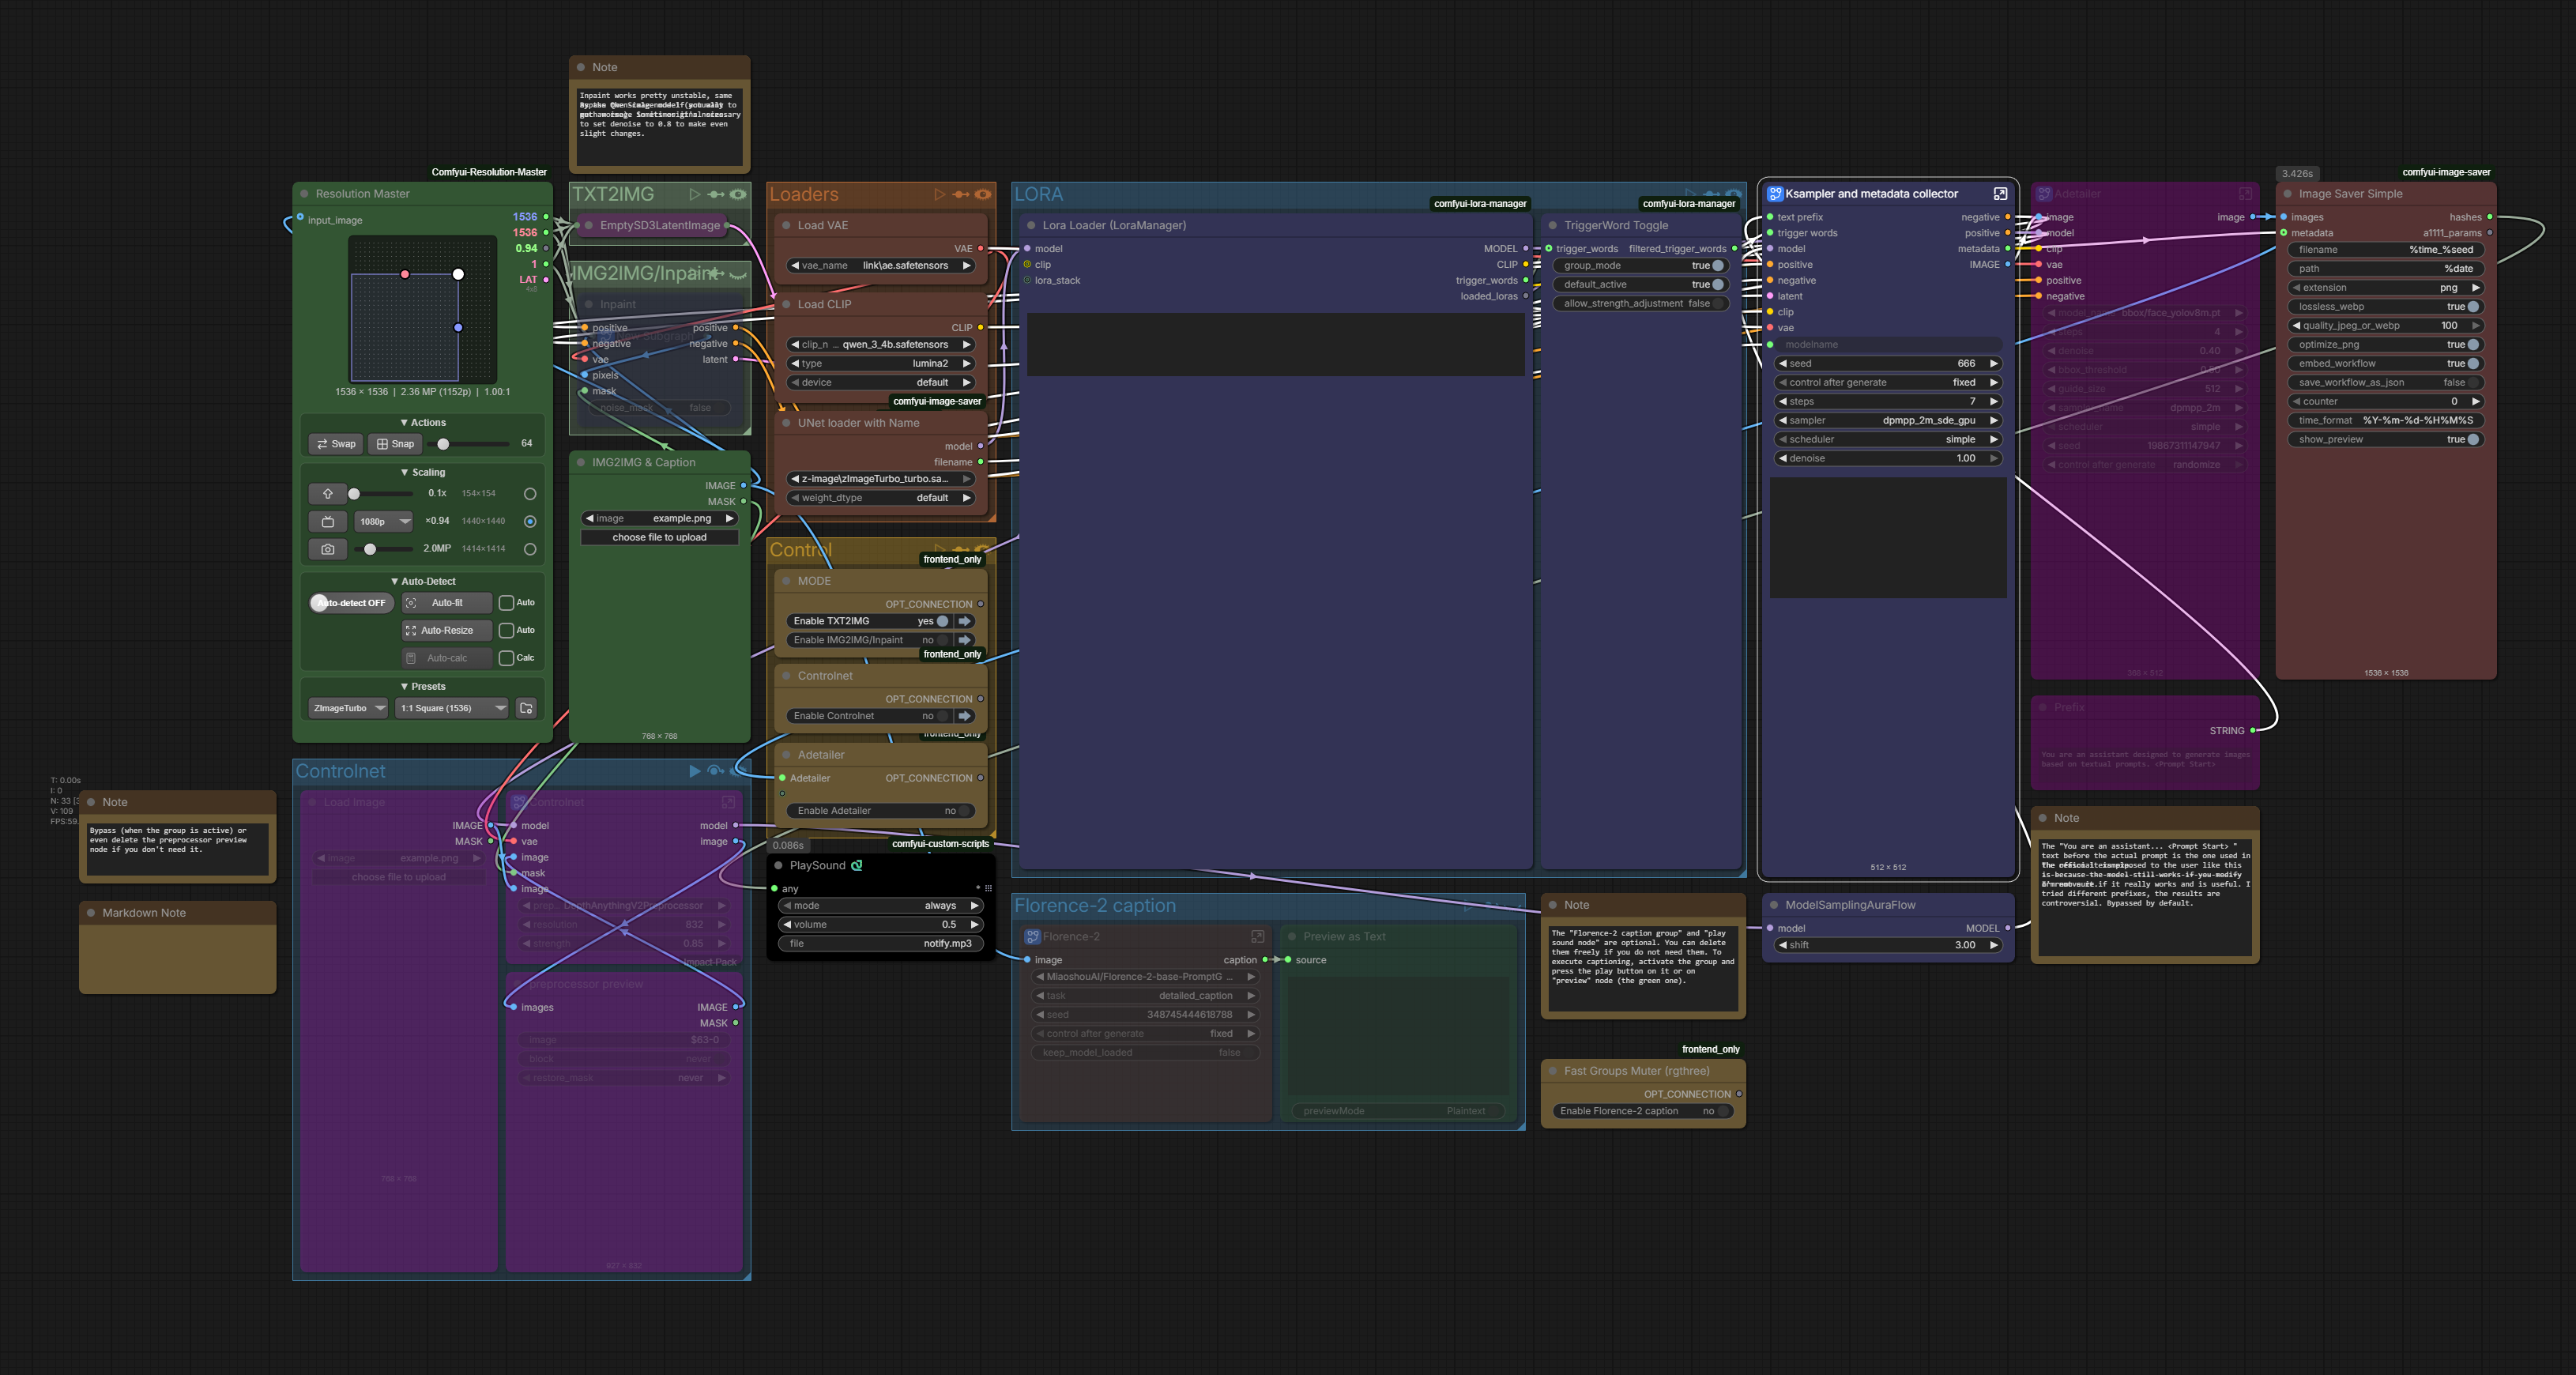Open the Ksampler and metadata collector subgraph
This screenshot has width=2576, height=1375.
point(2000,194)
